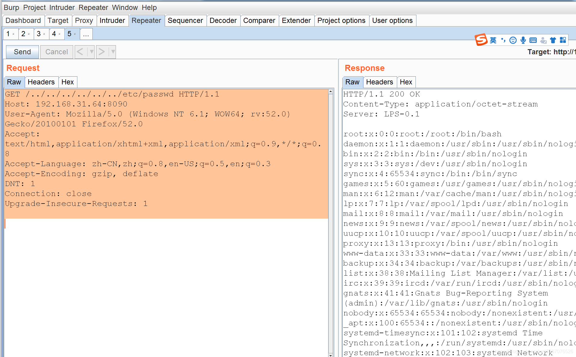This screenshot has height=357, width=576.
Task: Click the root:x:0:0 passwd entry in the response
Action: pyautogui.click(x=423, y=134)
